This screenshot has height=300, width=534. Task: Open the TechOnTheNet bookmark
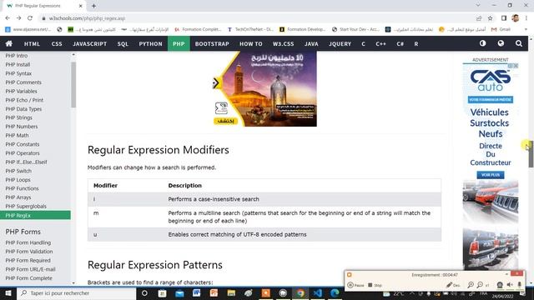tap(250, 30)
